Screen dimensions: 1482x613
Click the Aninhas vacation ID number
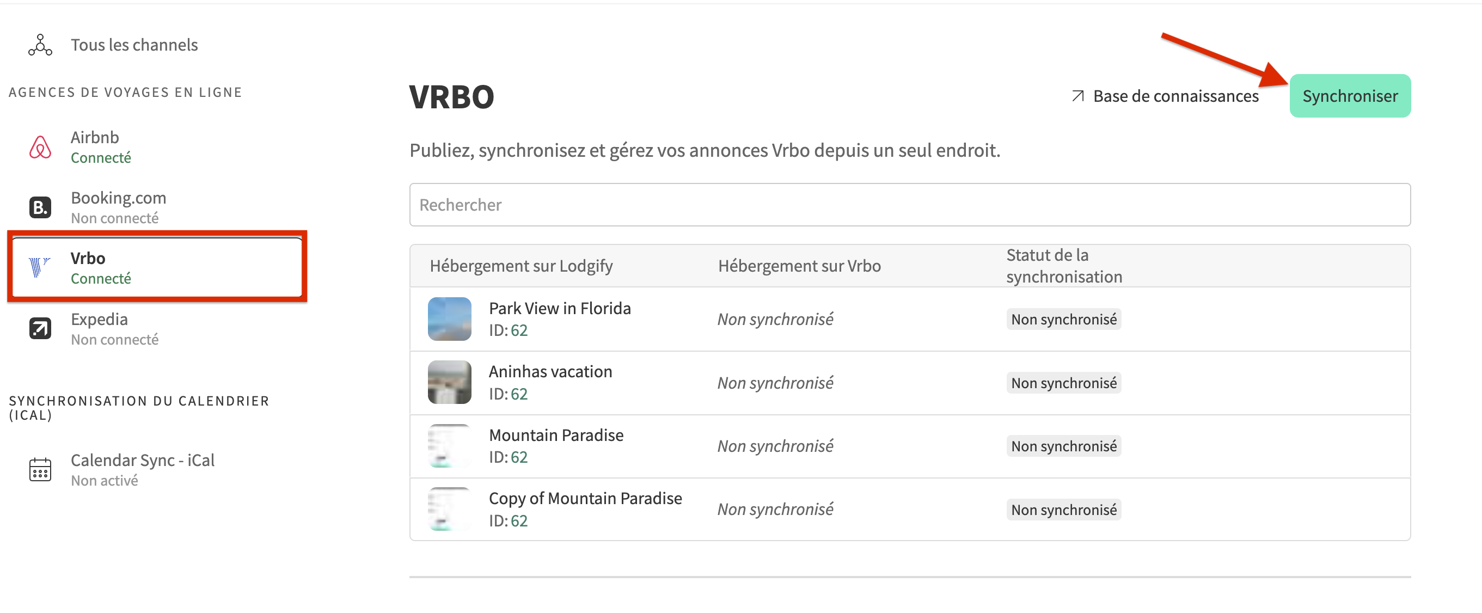[x=518, y=394]
